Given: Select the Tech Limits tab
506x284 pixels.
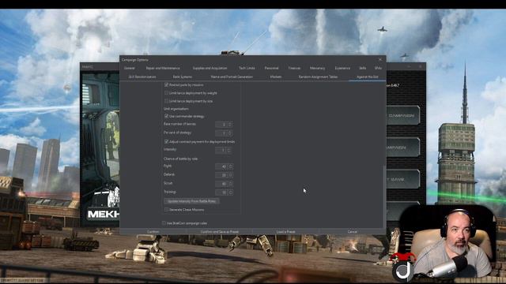Looking at the screenshot, I should [x=247, y=69].
